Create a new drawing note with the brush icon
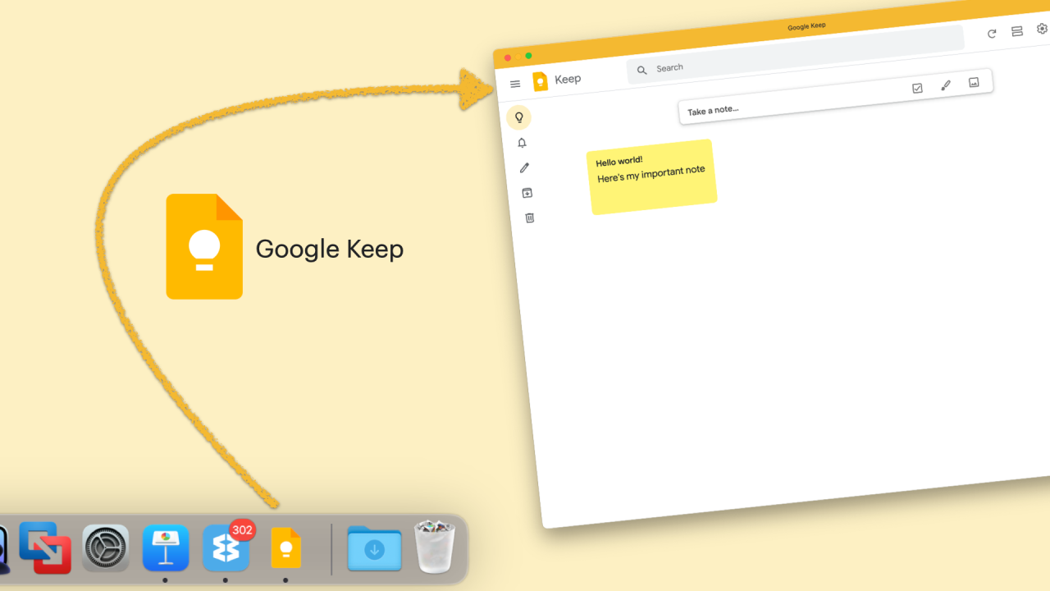The height and width of the screenshot is (591, 1050). (x=945, y=85)
